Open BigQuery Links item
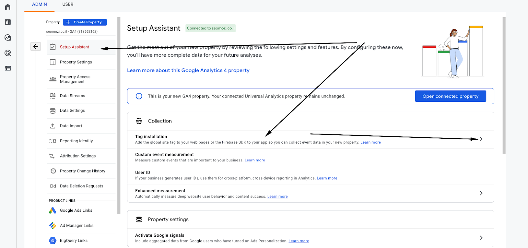The image size is (528, 248). (74, 241)
